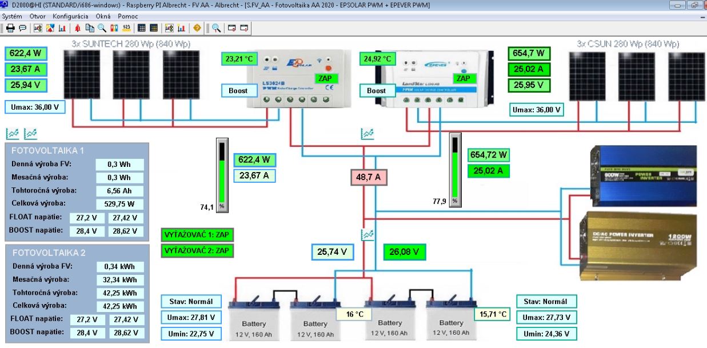Click the orange question mark help icon
Viewport: 707px width, 348px height.
197,28
